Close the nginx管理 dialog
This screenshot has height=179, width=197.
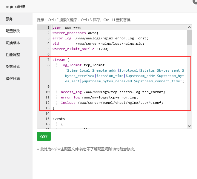(x=195, y=1)
